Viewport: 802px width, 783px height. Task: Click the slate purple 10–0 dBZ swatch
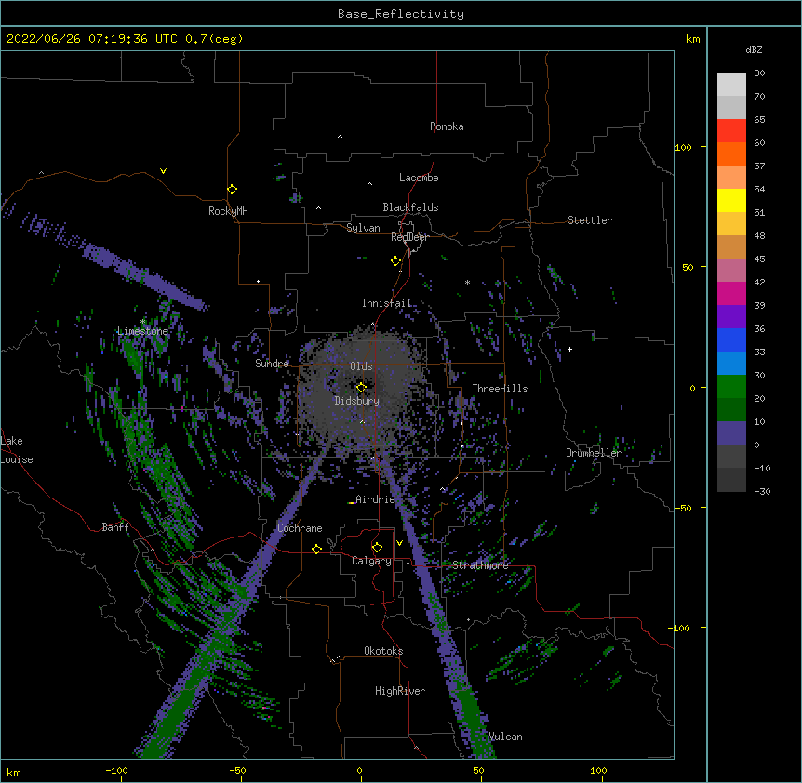(x=731, y=433)
